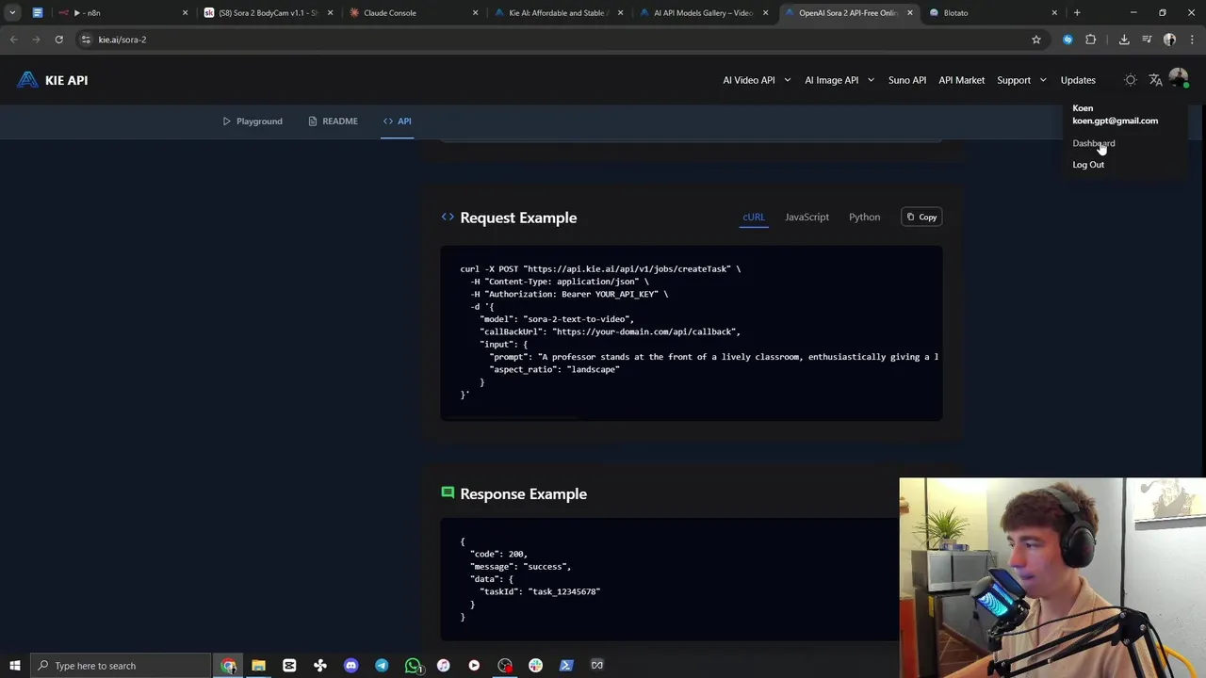Switch to the AI API Models Gallery tab

pyautogui.click(x=705, y=13)
